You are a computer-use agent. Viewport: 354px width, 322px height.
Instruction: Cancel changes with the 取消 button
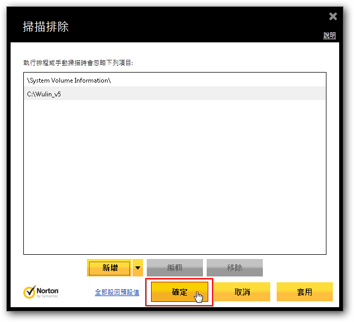click(x=242, y=292)
